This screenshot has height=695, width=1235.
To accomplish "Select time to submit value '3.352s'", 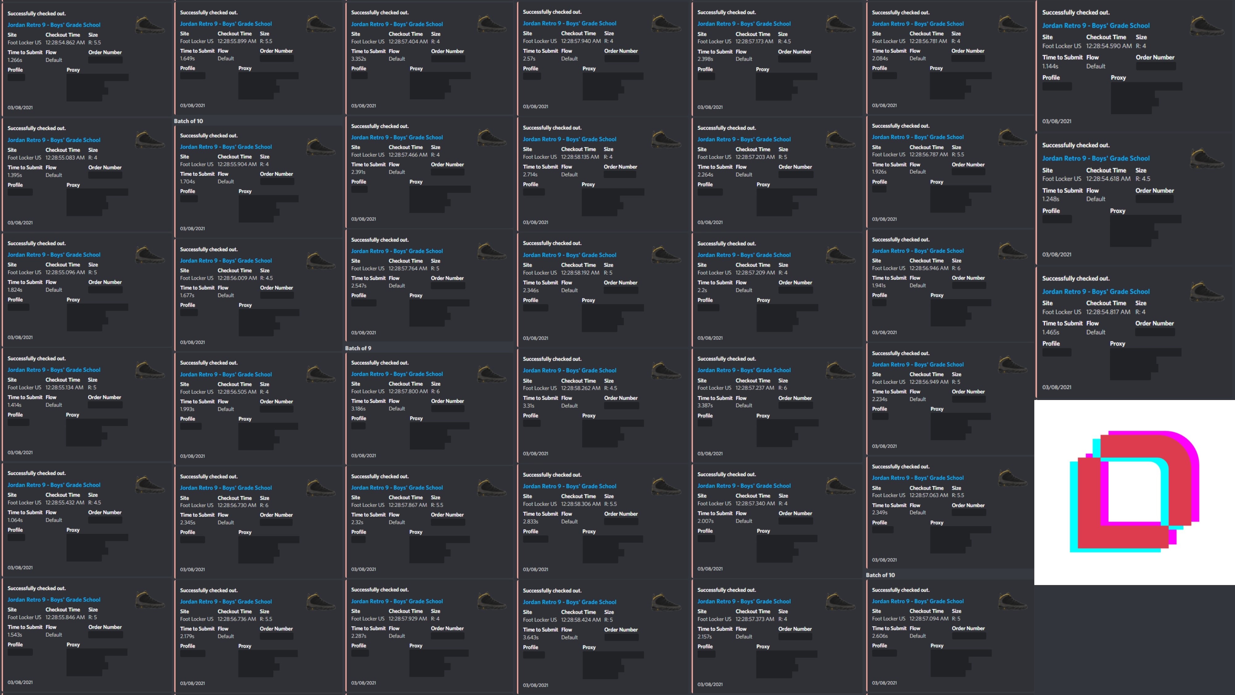I will (358, 58).
